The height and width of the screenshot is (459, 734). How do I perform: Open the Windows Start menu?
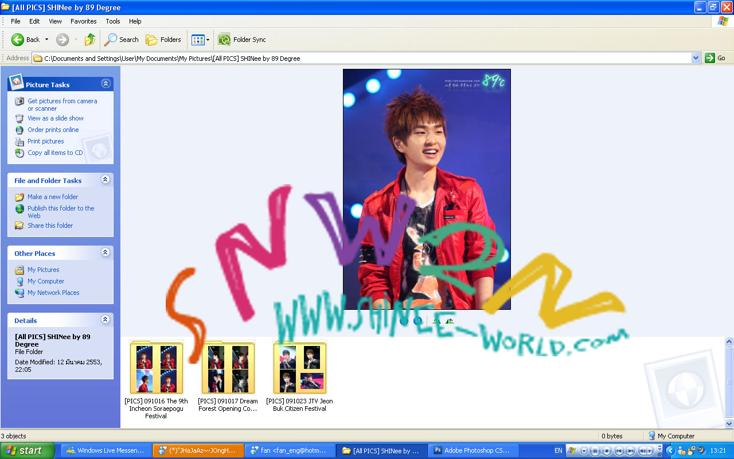click(x=28, y=450)
